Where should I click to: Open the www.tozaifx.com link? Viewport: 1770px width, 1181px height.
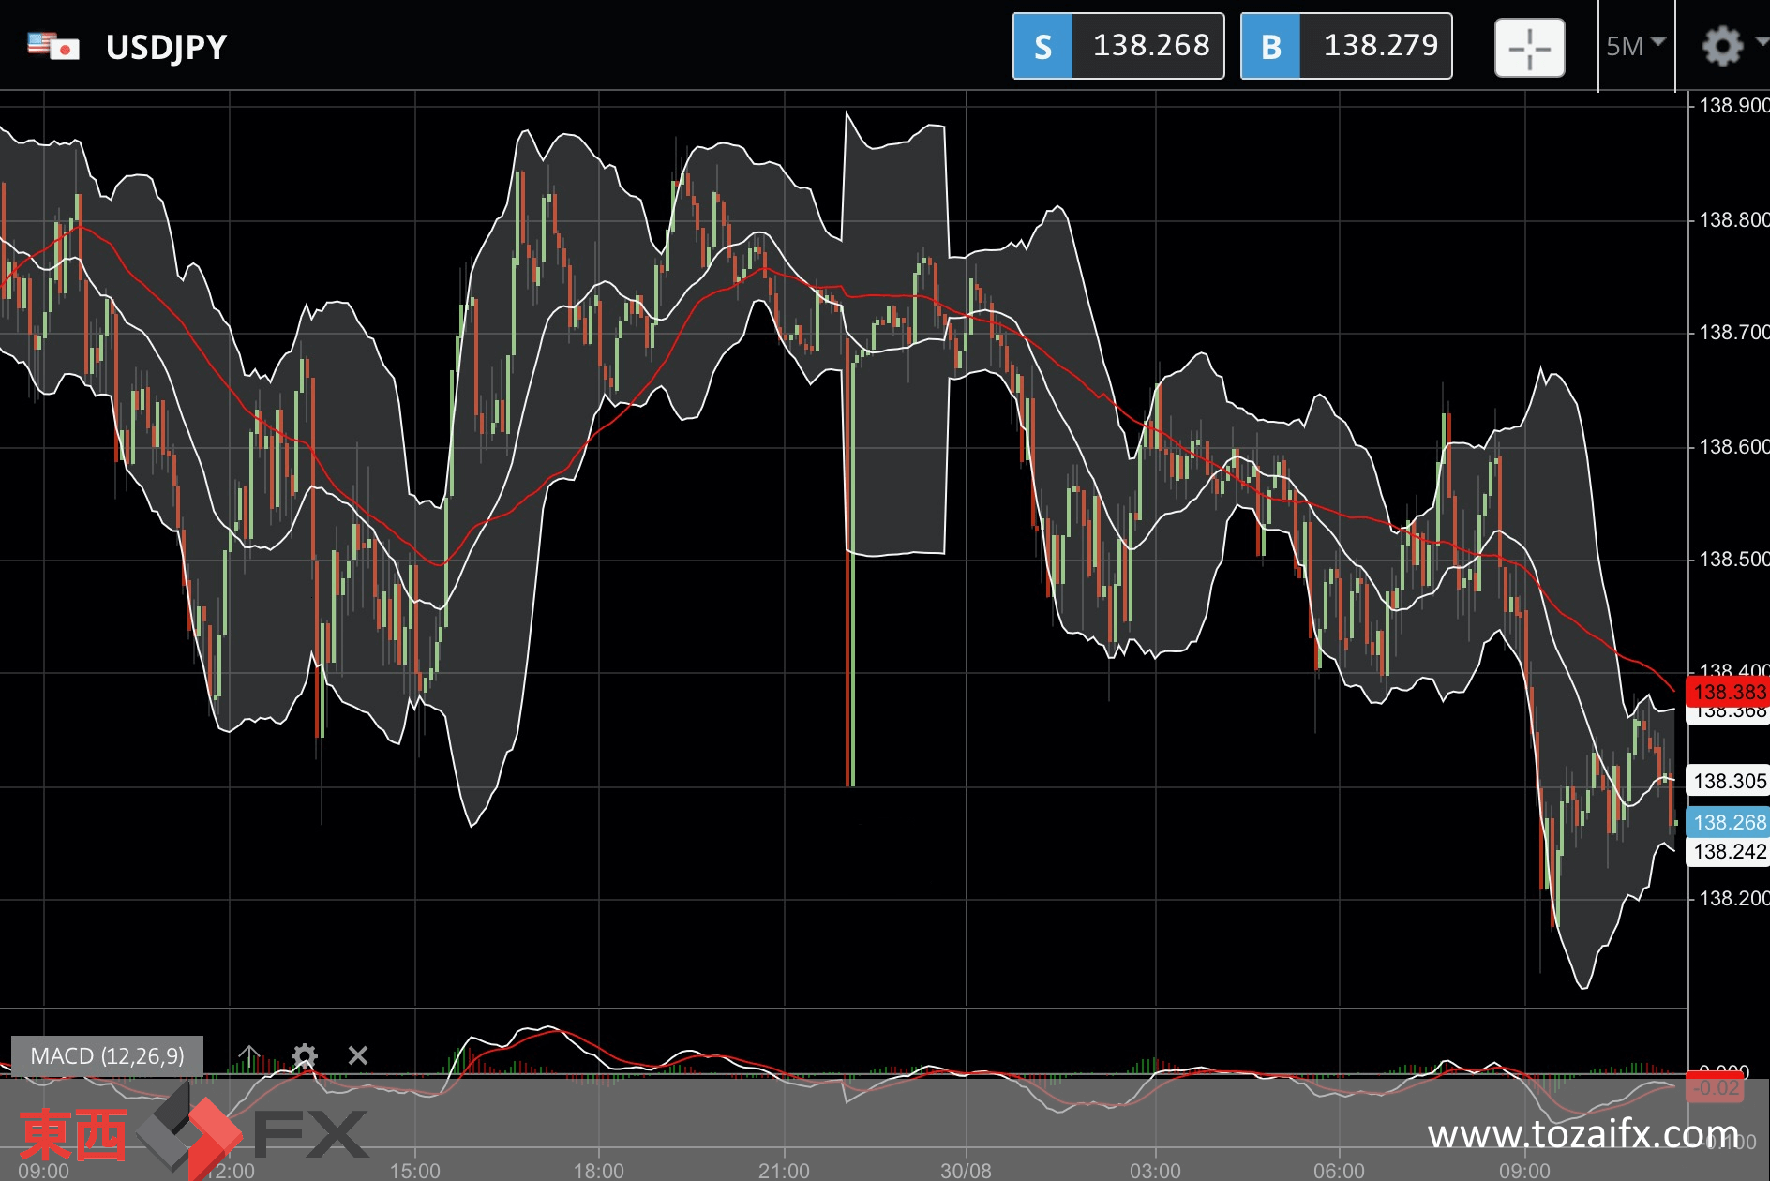coord(1582,1134)
